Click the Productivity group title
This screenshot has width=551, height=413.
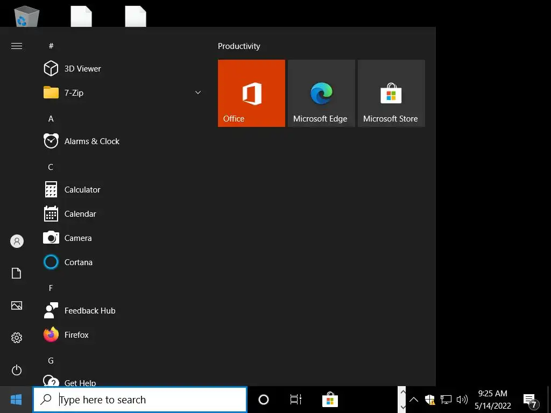(239, 46)
